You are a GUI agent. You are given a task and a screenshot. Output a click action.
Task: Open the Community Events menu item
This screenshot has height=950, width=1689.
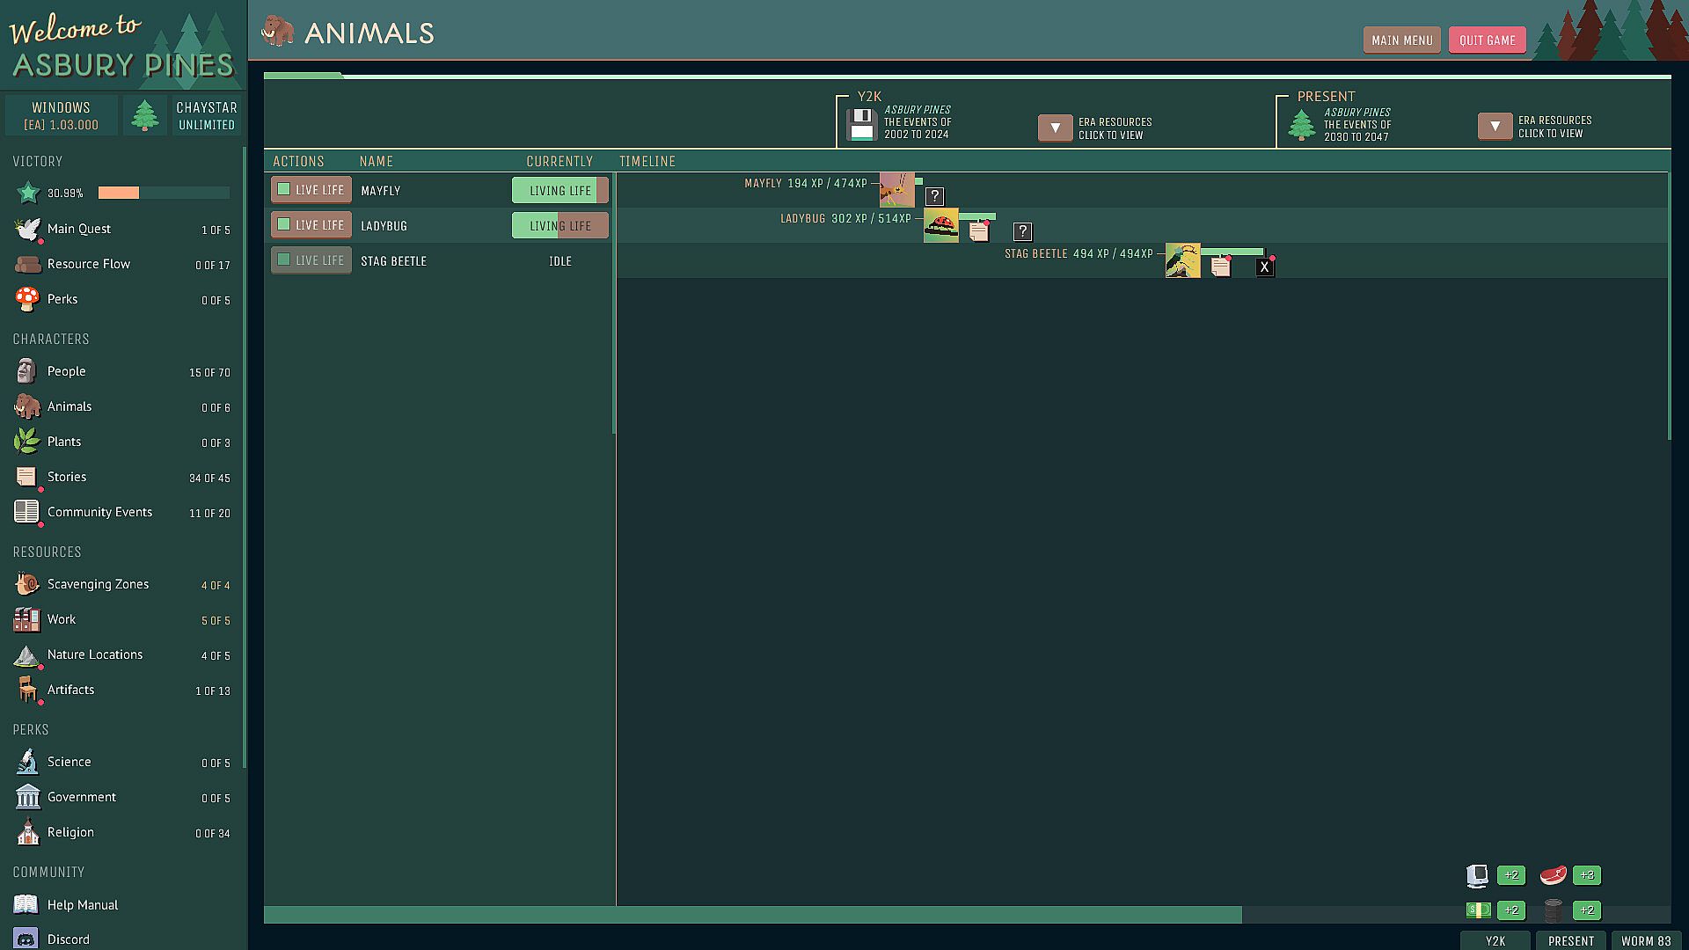pyautogui.click(x=99, y=512)
